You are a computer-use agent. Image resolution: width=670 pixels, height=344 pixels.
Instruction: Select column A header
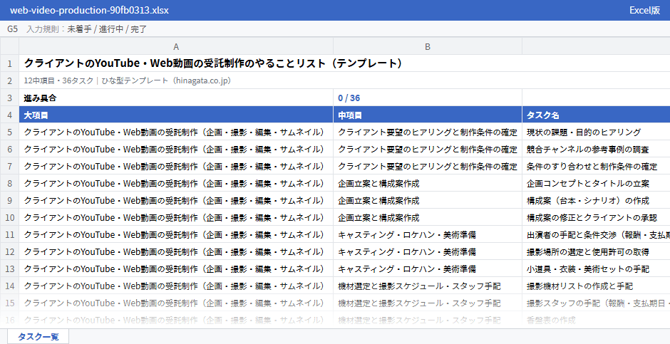[x=176, y=46]
